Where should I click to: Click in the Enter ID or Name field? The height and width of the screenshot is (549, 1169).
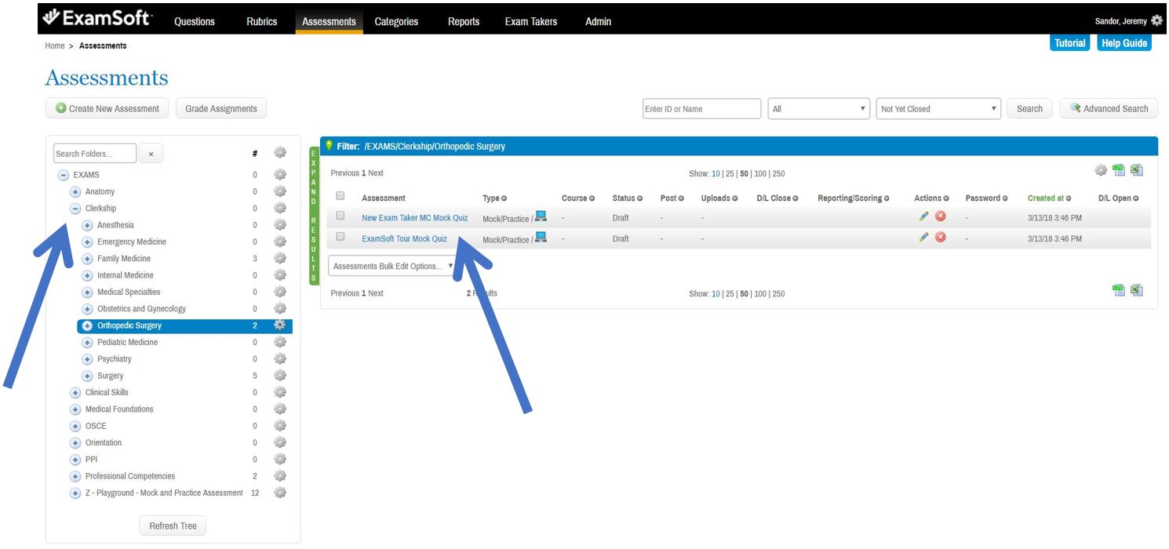702,109
